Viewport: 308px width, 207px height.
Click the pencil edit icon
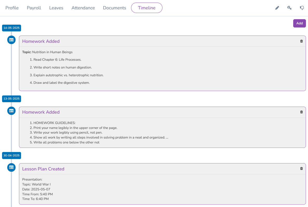tap(277, 8)
